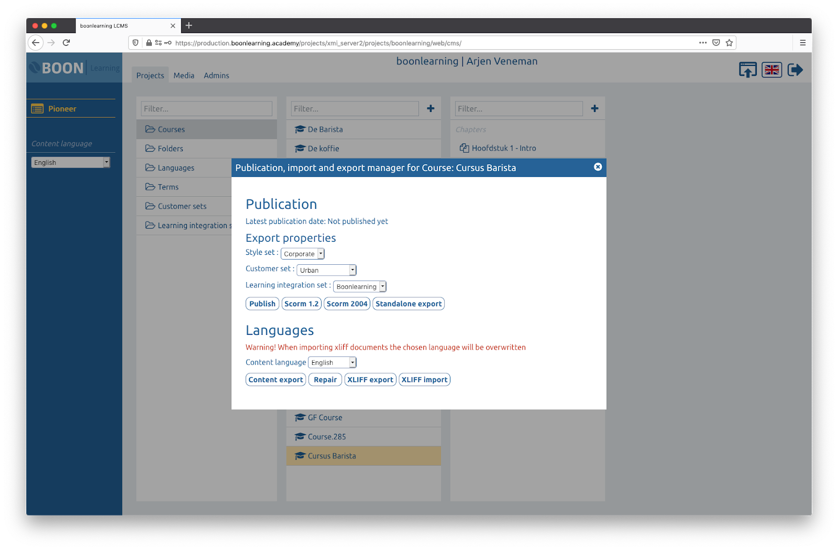The image size is (838, 550).
Task: Export the course as Scorm 1.2
Action: [301, 304]
